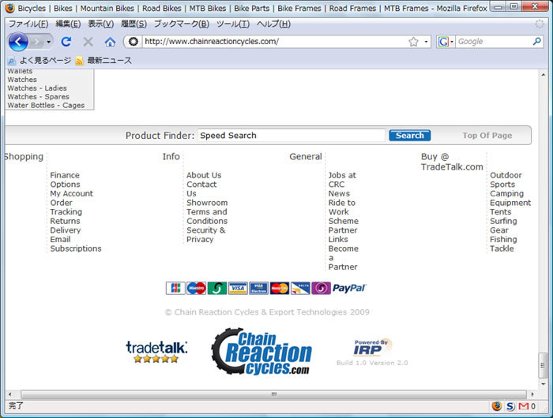The width and height of the screenshot is (553, 418).
Task: Open Tents link
Action: pyautogui.click(x=500, y=211)
